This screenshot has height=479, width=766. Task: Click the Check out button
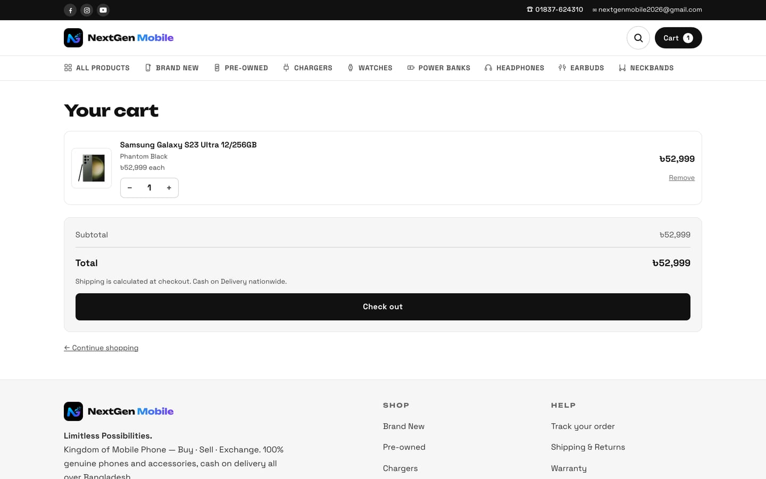(x=383, y=307)
